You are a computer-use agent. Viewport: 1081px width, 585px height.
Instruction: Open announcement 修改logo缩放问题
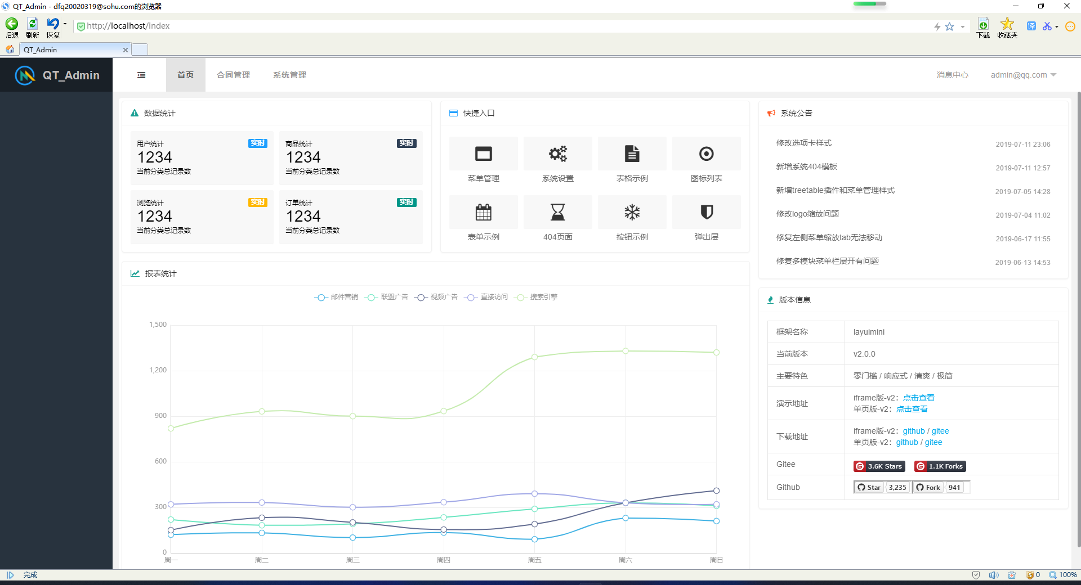807,214
